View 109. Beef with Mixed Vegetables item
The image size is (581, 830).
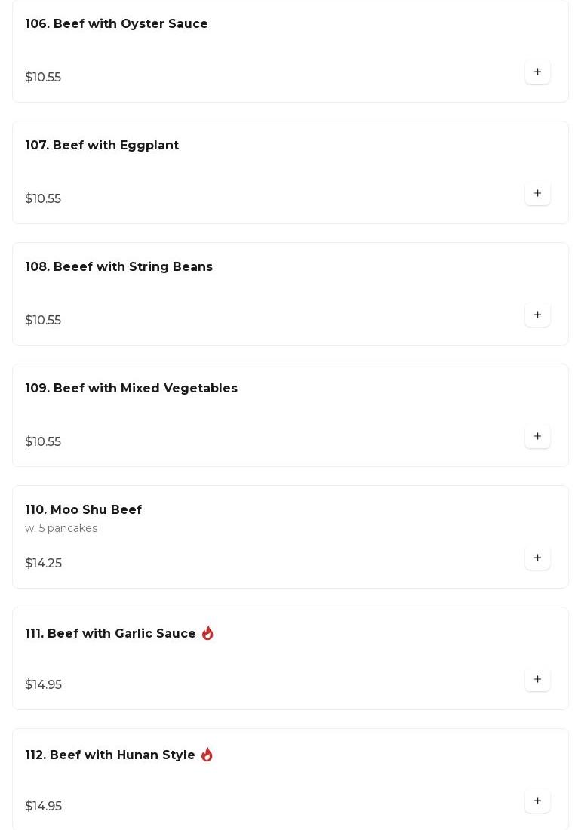click(131, 389)
